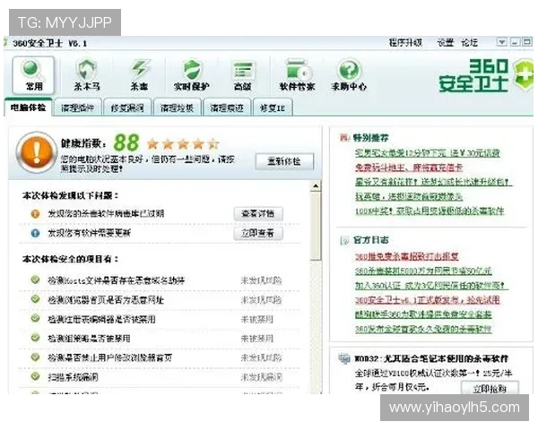Click the NOD32 ad headline text
Viewport: 538px width, 430px height.
431,358
